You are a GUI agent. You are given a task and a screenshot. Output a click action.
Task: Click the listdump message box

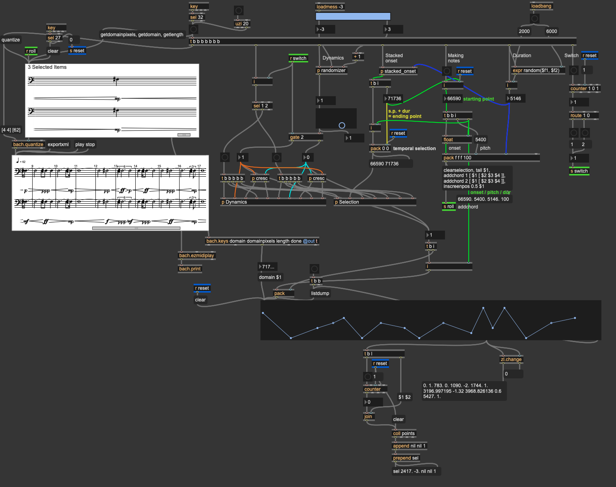(320, 293)
